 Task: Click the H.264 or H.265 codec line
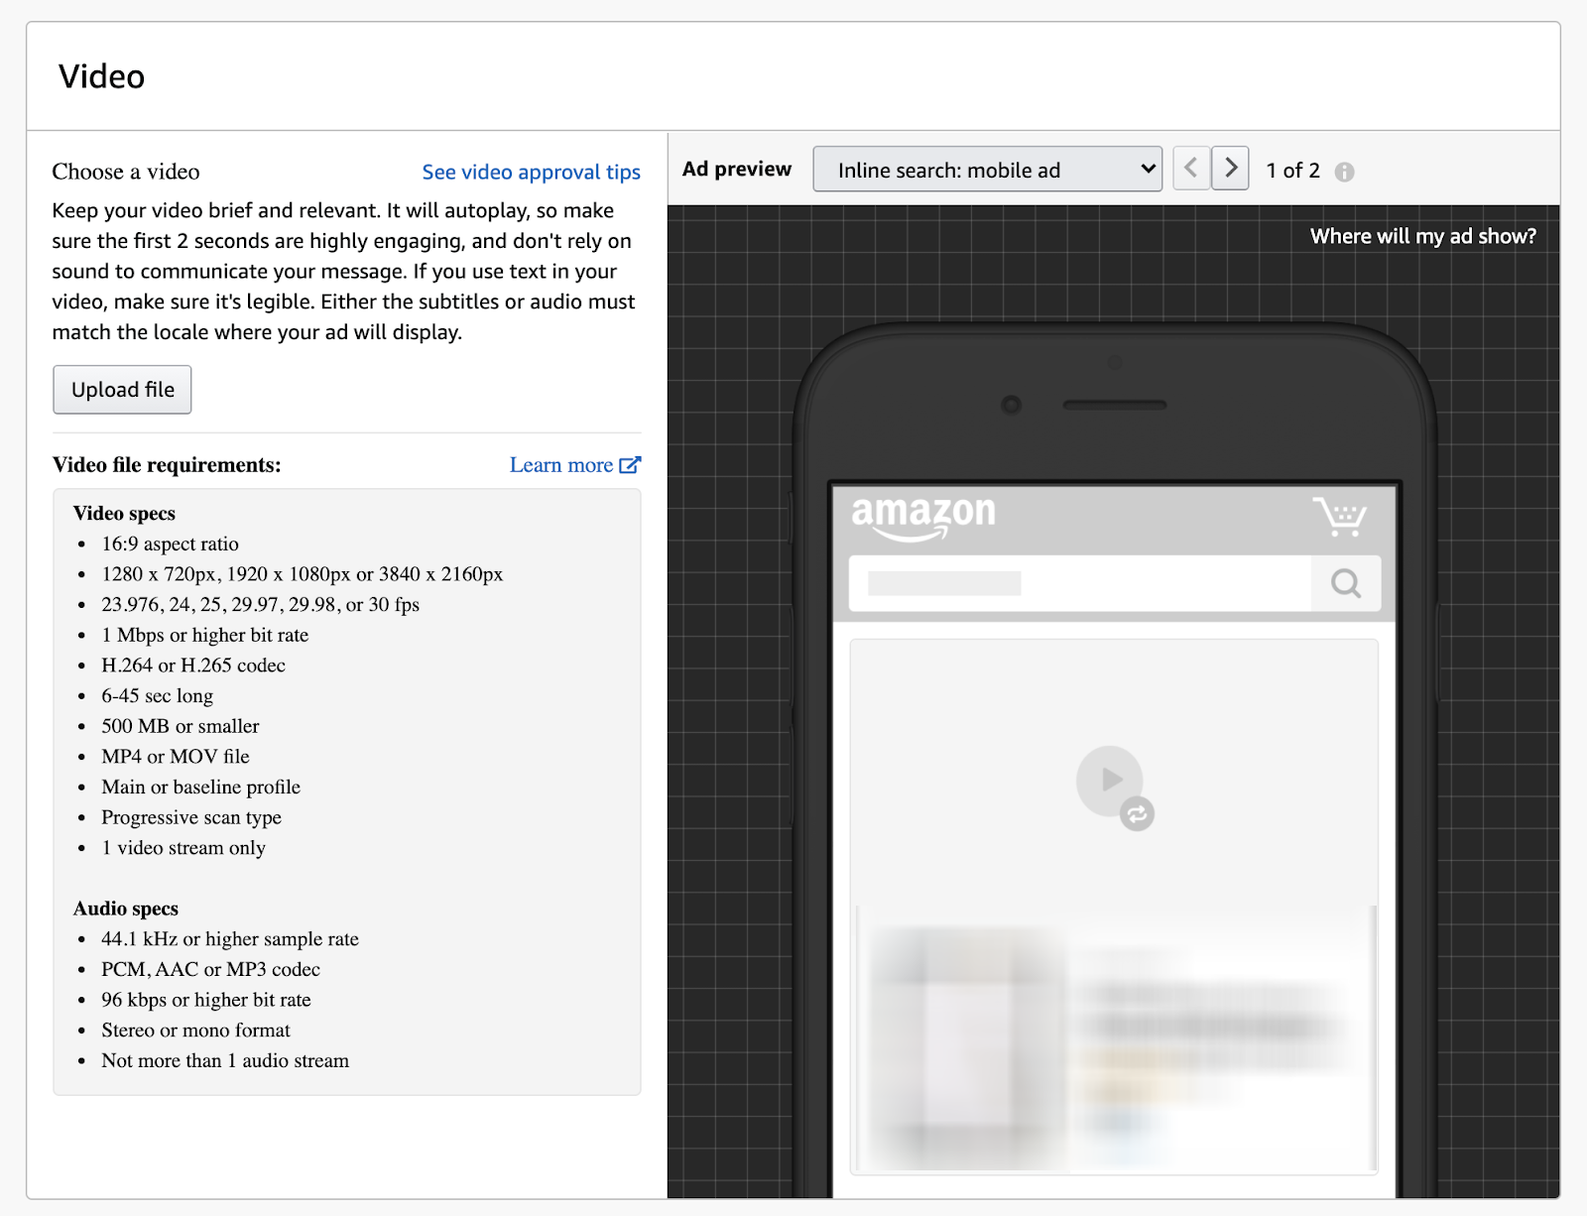pyautogui.click(x=193, y=666)
